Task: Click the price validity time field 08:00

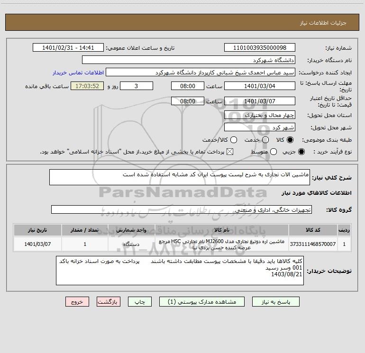Action: [188, 101]
